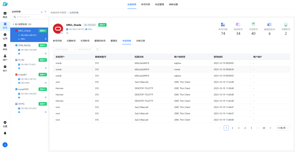The width and height of the screenshot is (295, 152).
Task: Open the 用户 users sidebar icon
Action: coord(5,58)
